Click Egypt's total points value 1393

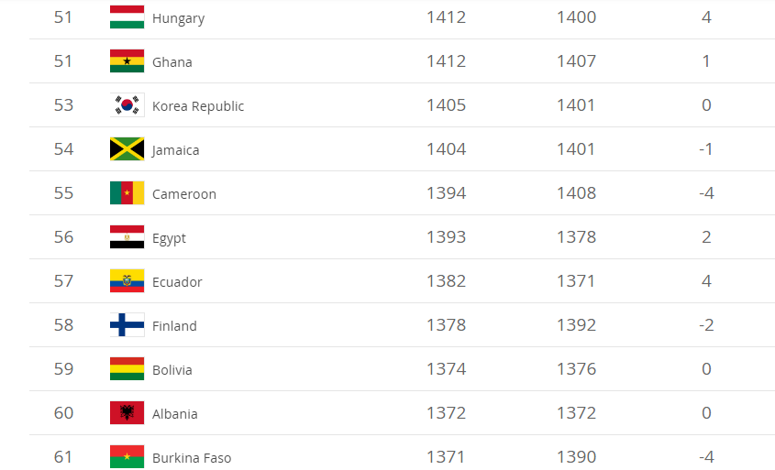(446, 237)
